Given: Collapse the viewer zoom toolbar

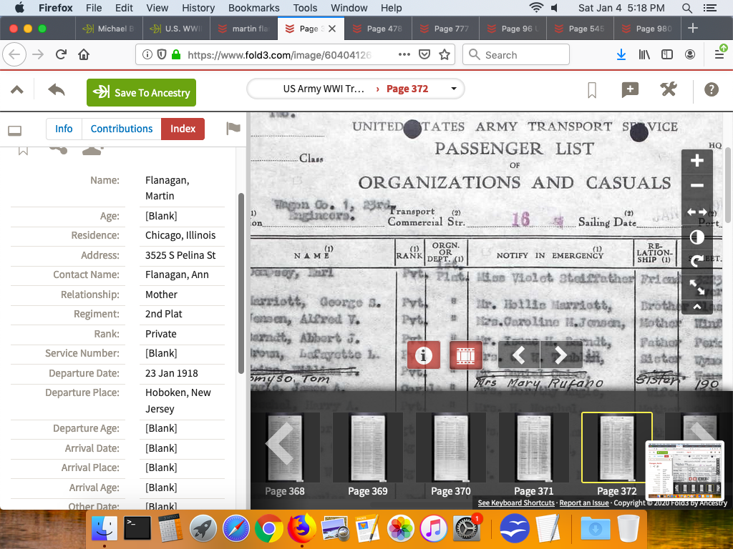Looking at the screenshot, I should coord(696,307).
